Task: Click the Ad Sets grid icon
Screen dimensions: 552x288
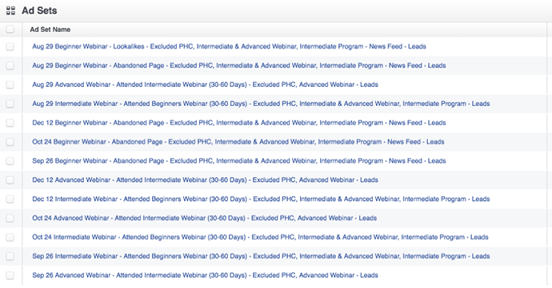Action: 10,10
